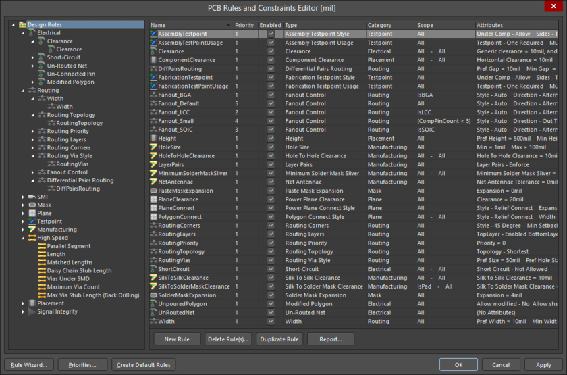Click the Routing category icon in tree
This screenshot has height=375, width=567.
coord(32,90)
